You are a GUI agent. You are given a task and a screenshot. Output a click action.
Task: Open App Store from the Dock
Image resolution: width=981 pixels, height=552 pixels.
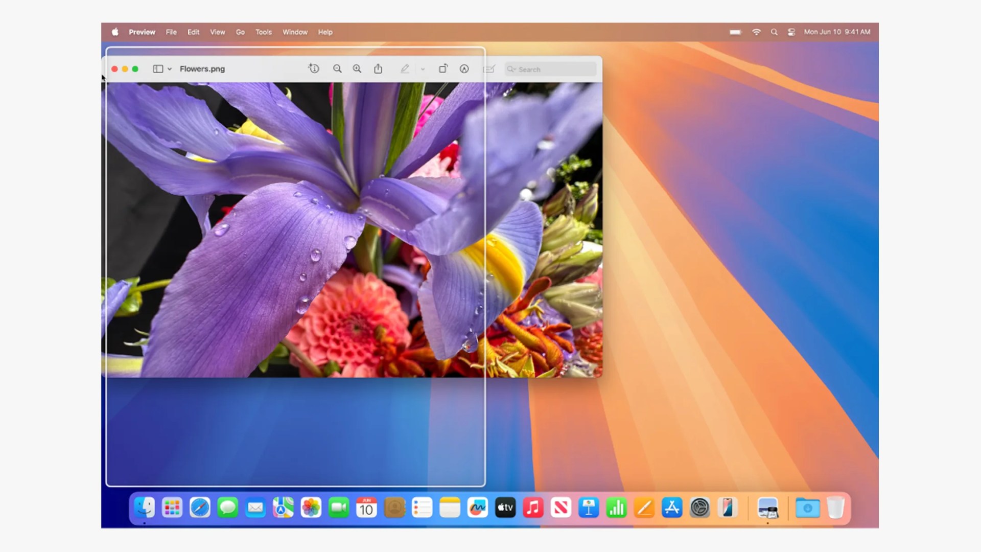click(672, 508)
